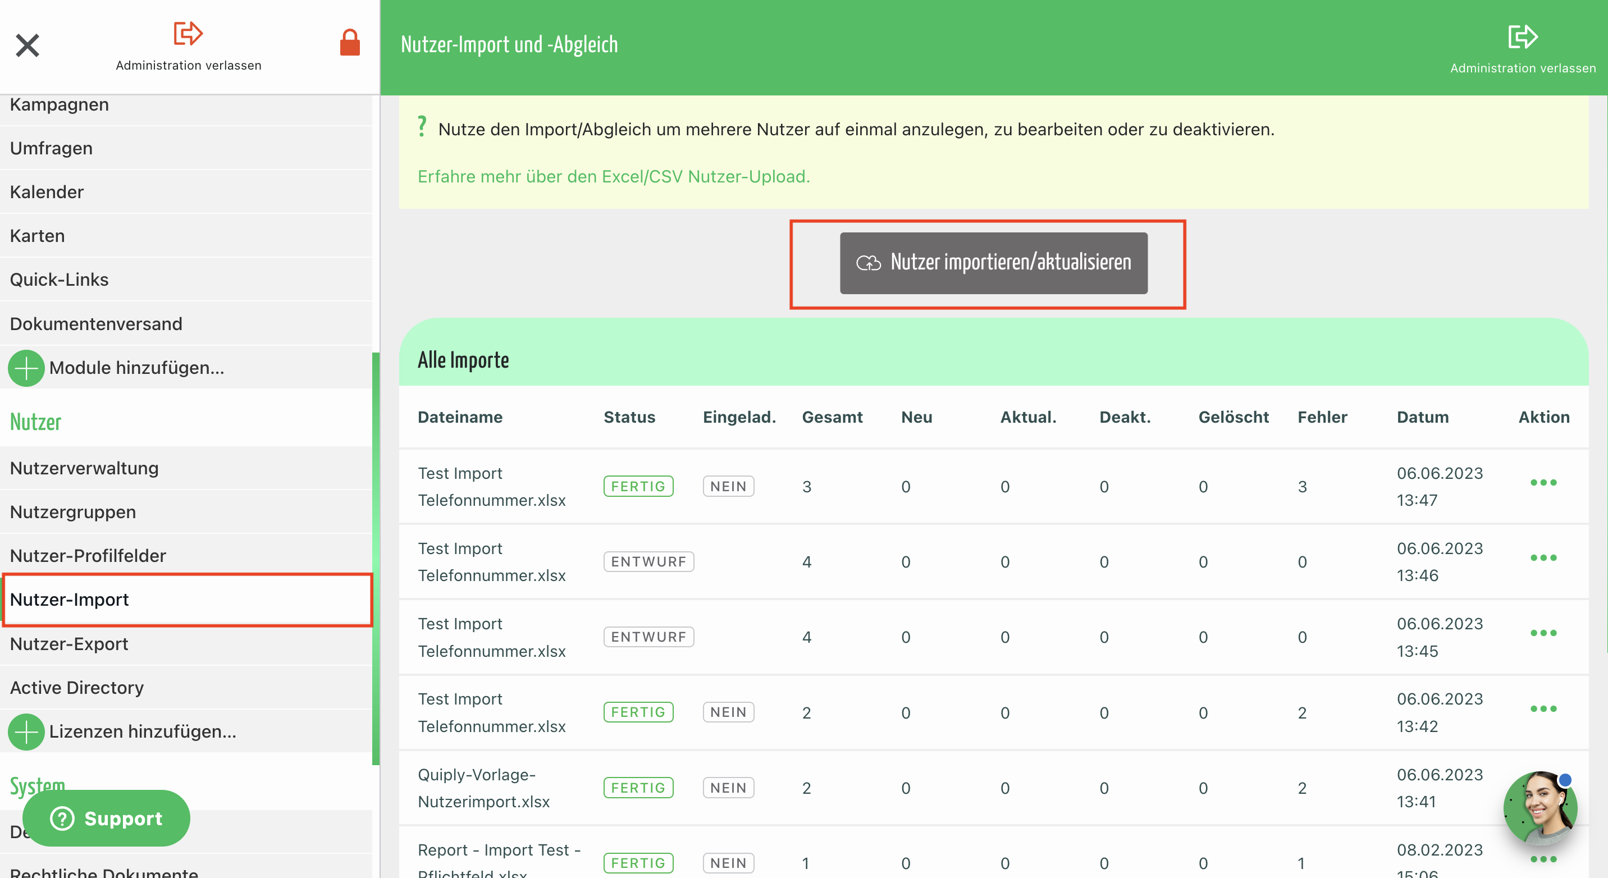Viewport: 1608px width, 878px height.
Task: Open Dokumentenversand in the sidebar
Action: [186, 324]
